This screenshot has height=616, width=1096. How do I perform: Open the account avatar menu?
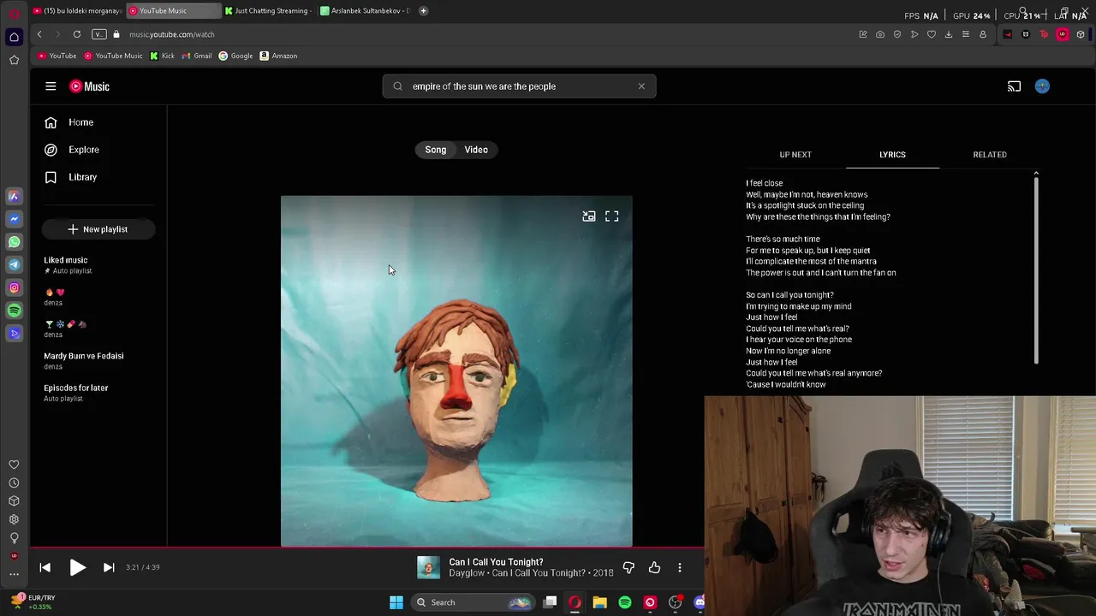pyautogui.click(x=1042, y=86)
